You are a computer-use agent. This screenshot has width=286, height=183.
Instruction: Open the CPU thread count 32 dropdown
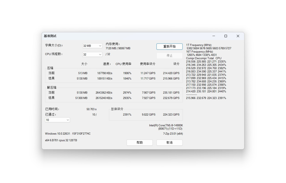92,54
